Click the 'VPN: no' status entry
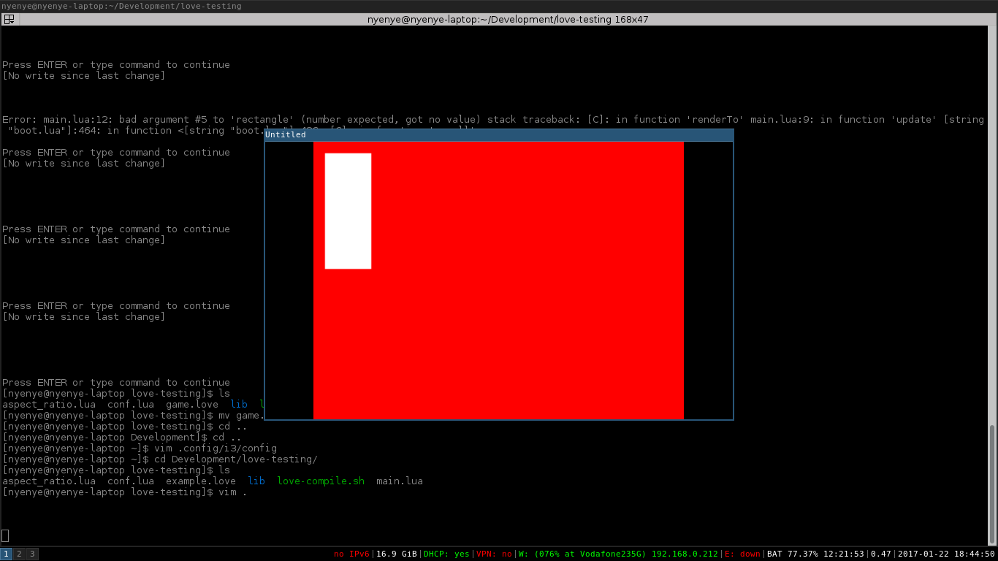 494,554
